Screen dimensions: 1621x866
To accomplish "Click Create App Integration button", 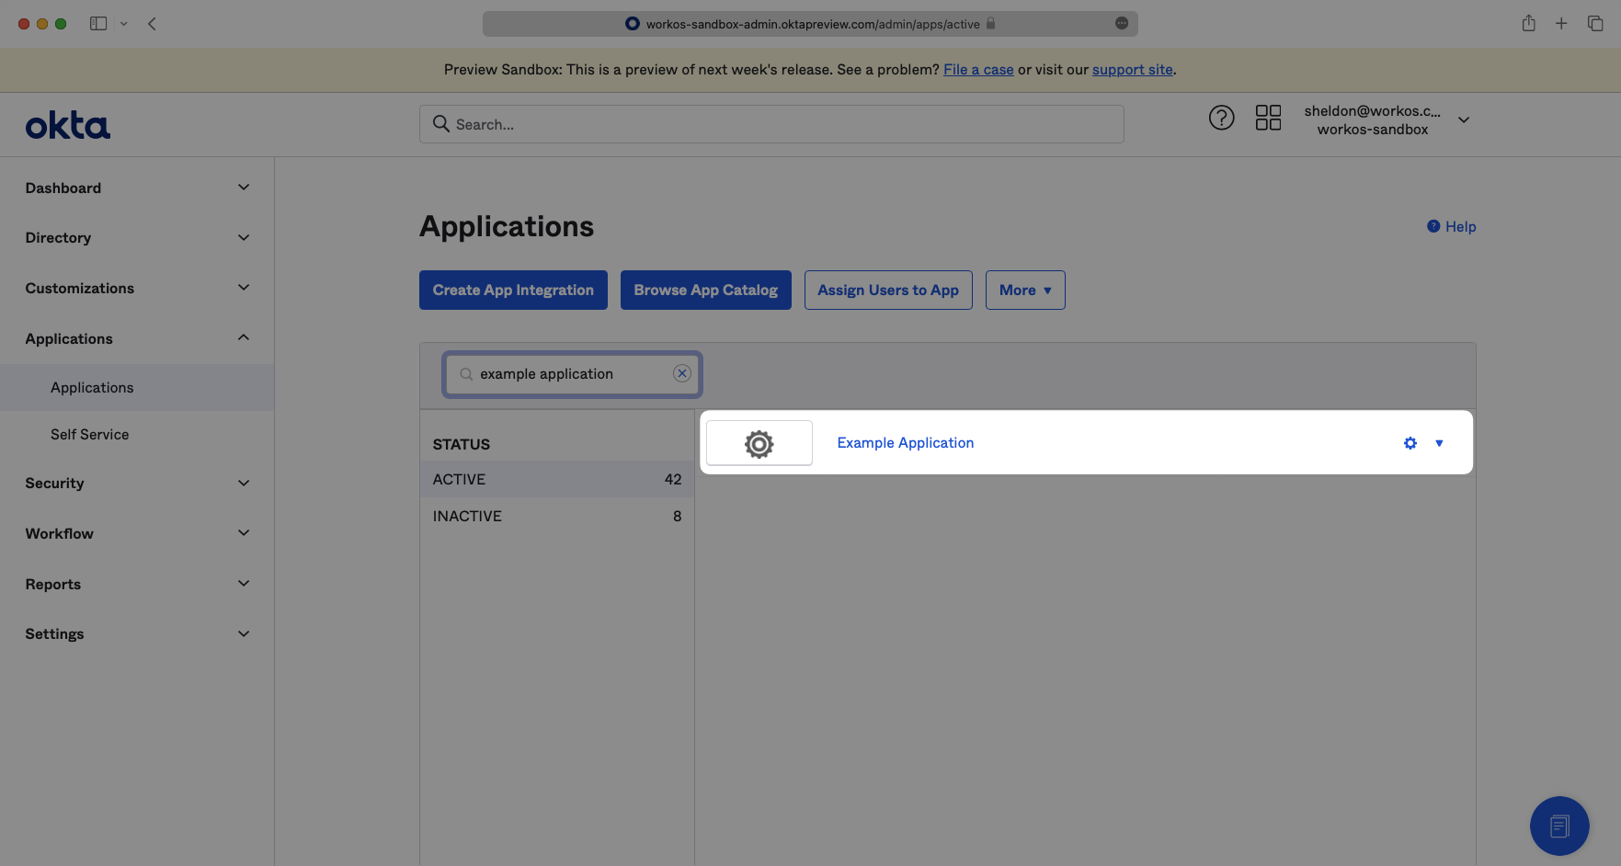I will pos(513,290).
